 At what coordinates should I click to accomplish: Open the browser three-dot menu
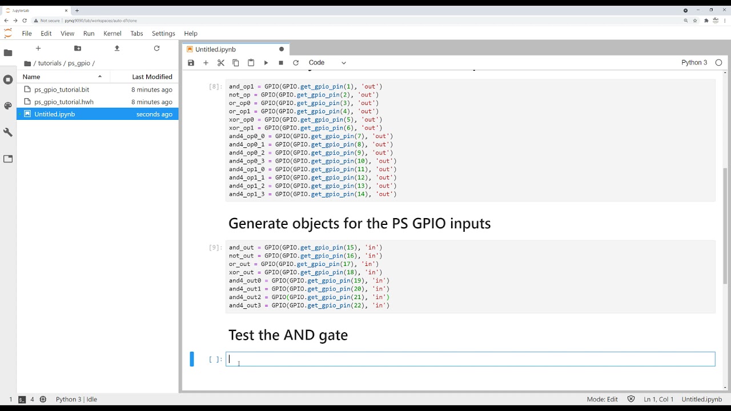[x=725, y=21]
